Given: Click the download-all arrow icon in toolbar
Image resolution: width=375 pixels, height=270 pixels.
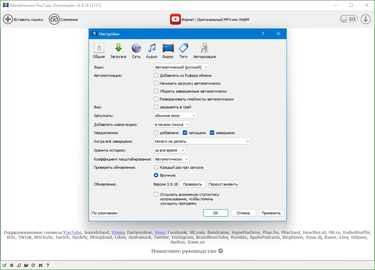Looking at the screenshot, I should point(365,19).
